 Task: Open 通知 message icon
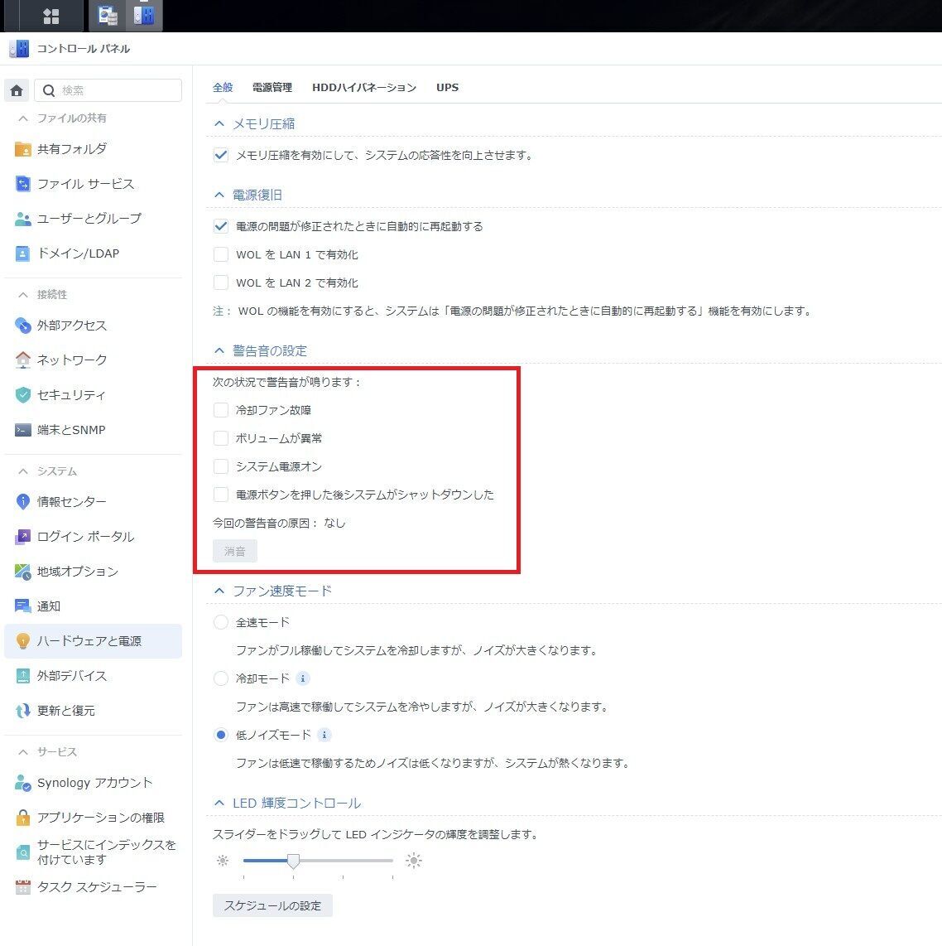point(23,606)
